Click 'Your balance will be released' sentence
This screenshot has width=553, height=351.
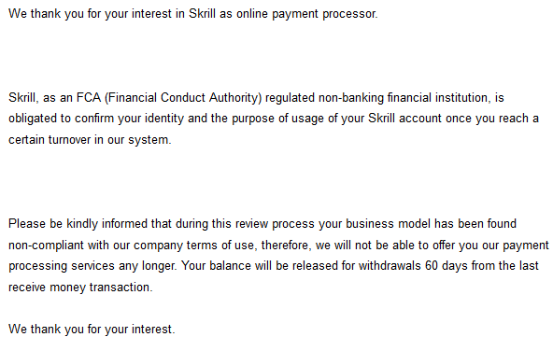pyautogui.click(x=260, y=266)
